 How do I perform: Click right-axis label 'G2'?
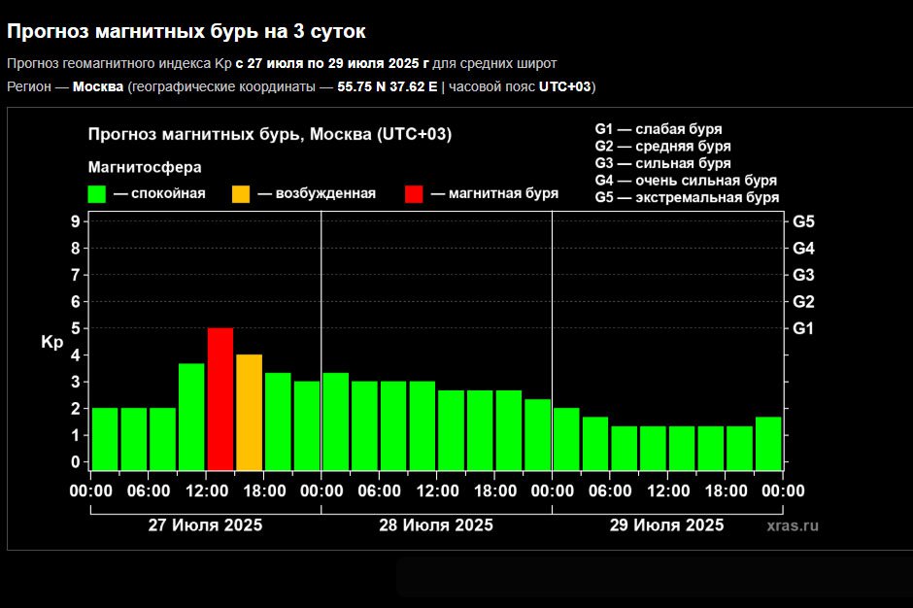(x=803, y=302)
